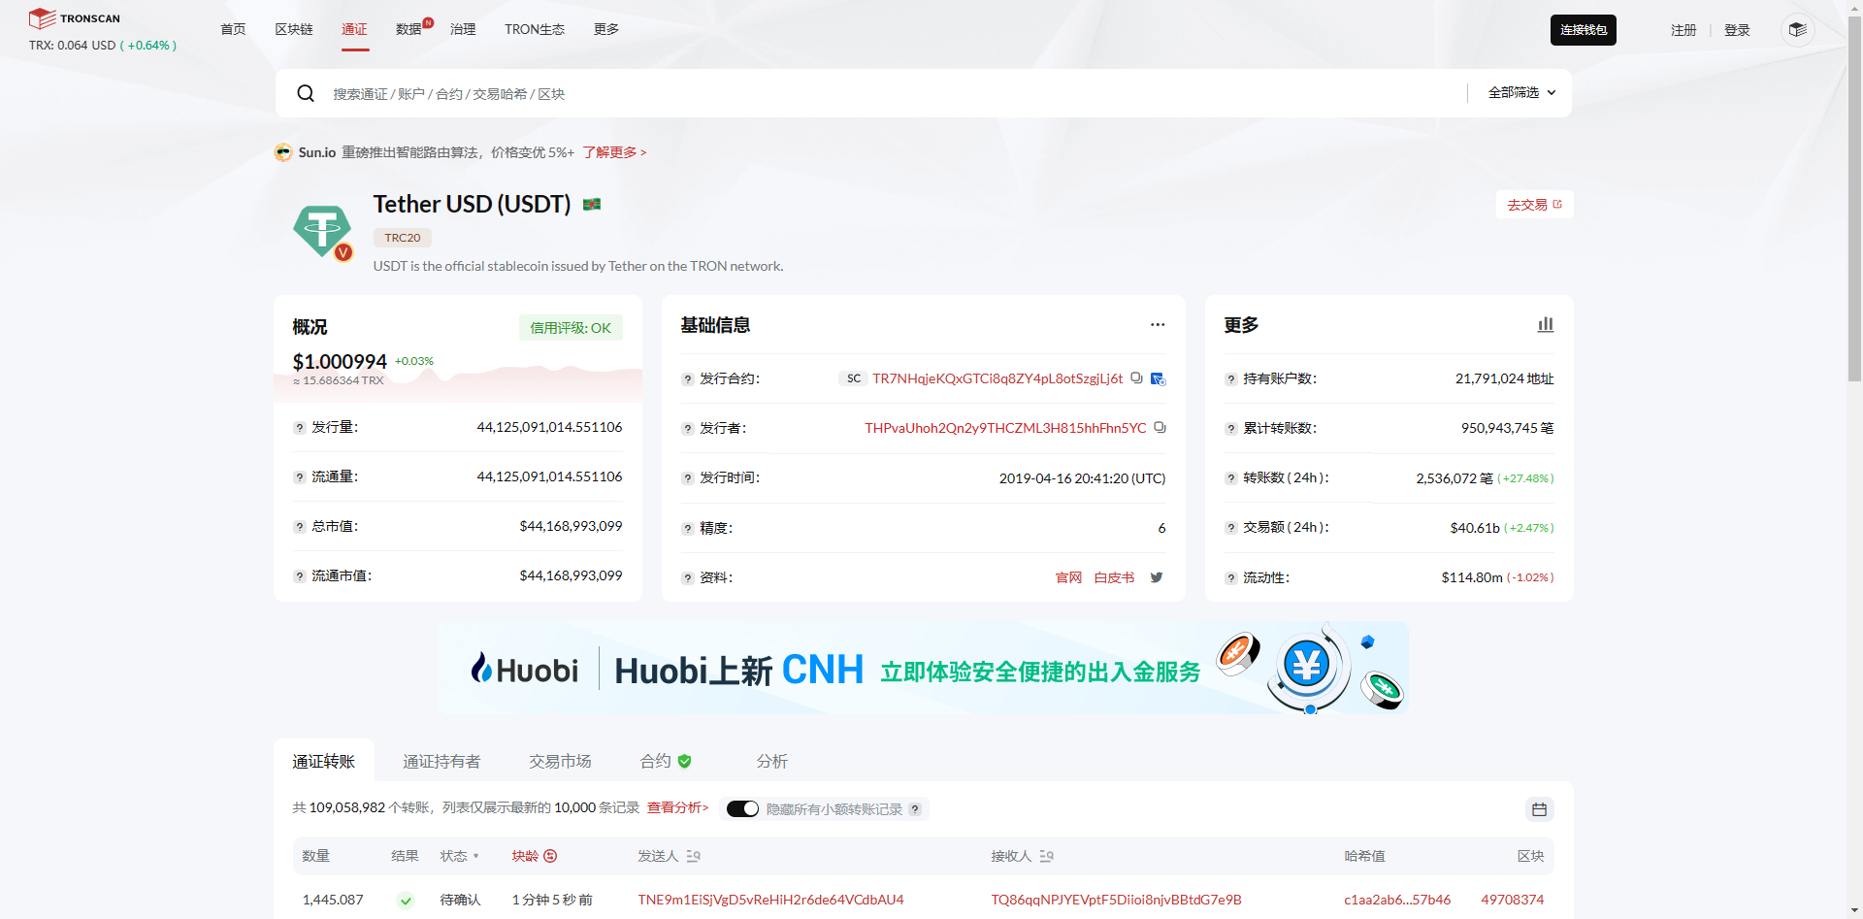Image resolution: width=1863 pixels, height=919 pixels.
Task: Open the 数据 menu
Action: (409, 29)
